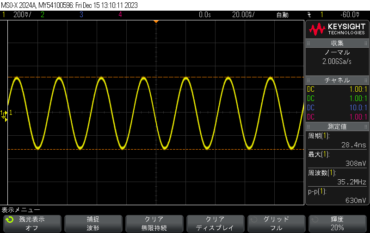Select blue channel 3 indicator in status bar
Image resolution: width=370 pixels, height=233 pixels.
click(x=81, y=14)
